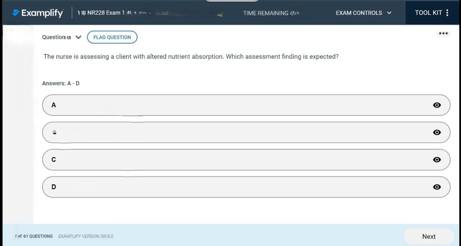The width and height of the screenshot is (461, 246).
Task: Click the altered nutrient absorption question text
Action: pyautogui.click(x=191, y=57)
